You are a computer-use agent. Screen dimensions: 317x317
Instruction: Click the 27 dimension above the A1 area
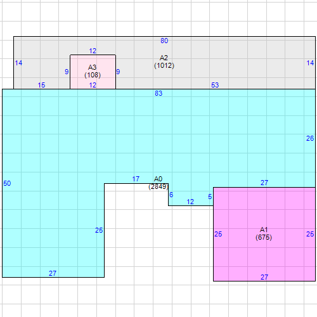click(x=264, y=183)
